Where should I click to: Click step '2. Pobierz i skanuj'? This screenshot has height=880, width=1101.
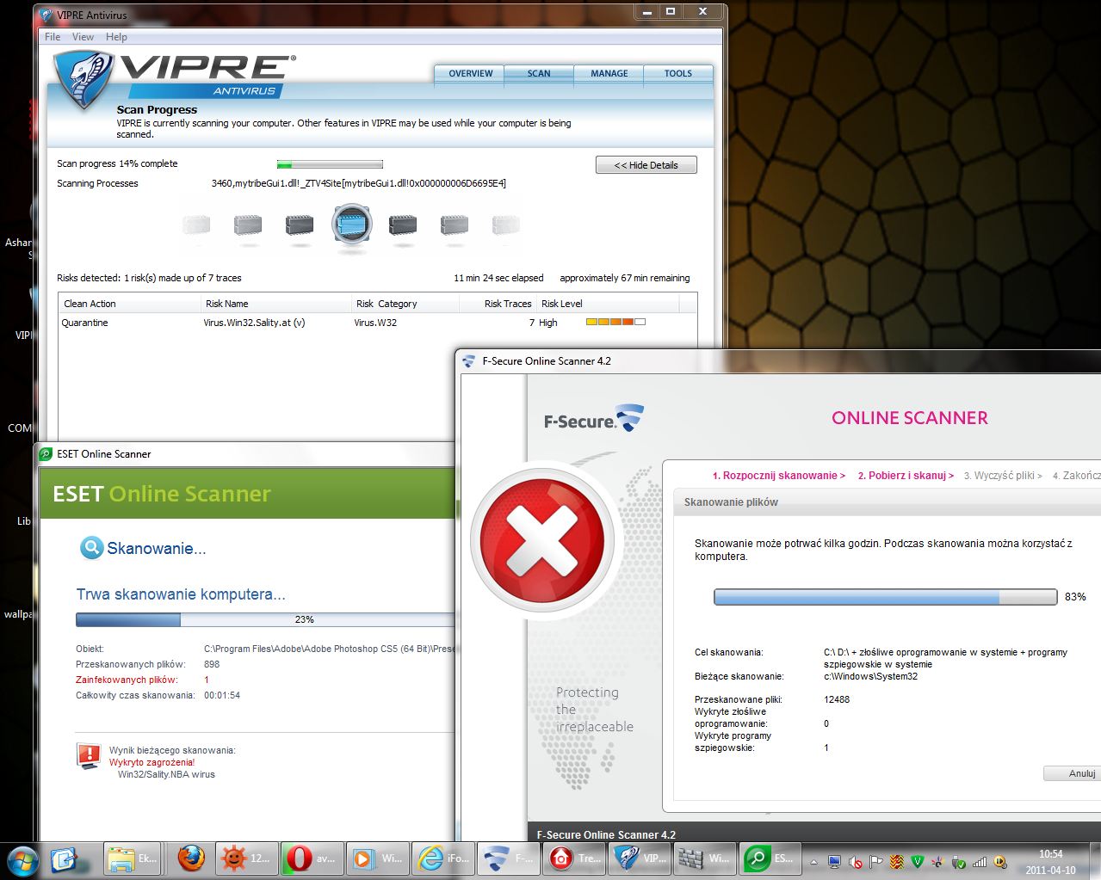pyautogui.click(x=906, y=476)
